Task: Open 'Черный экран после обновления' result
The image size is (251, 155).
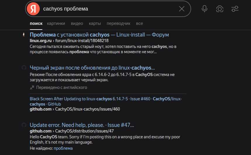Action: tap(92, 68)
